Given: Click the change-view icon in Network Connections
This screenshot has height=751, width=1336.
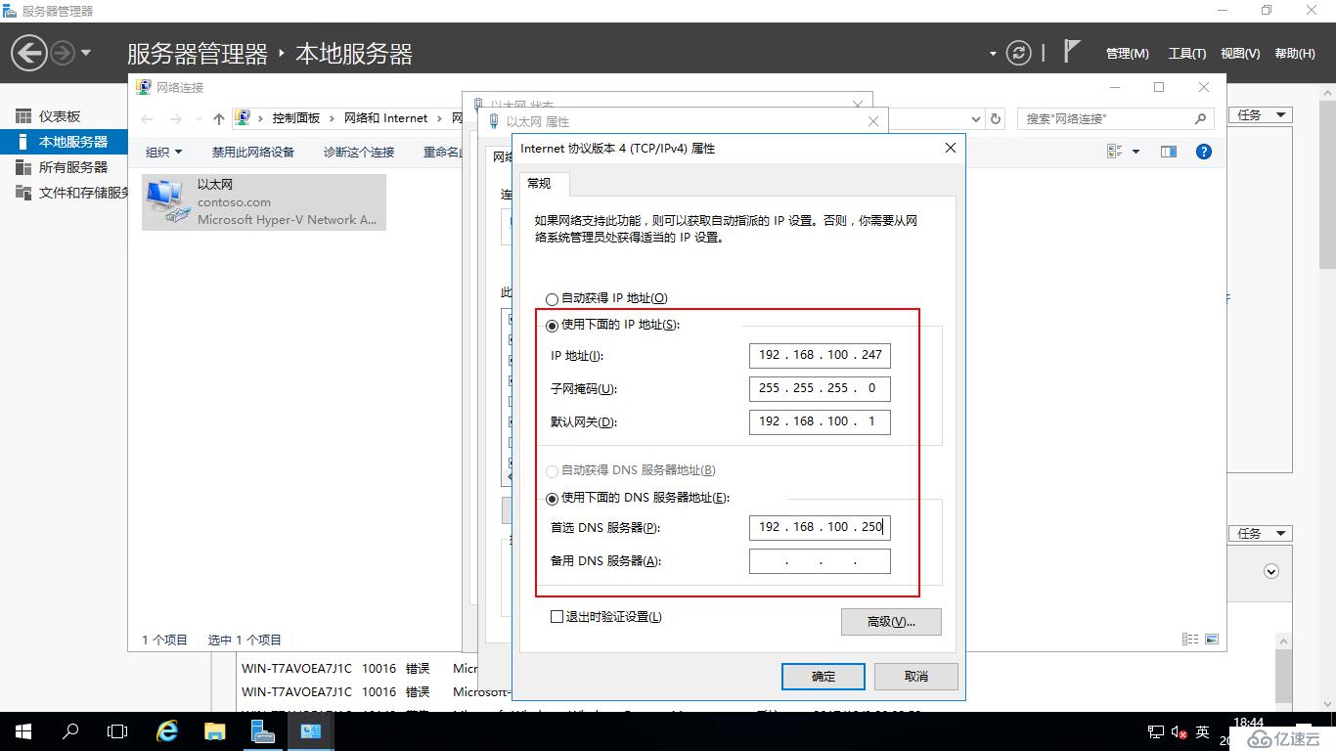Looking at the screenshot, I should click(1114, 152).
